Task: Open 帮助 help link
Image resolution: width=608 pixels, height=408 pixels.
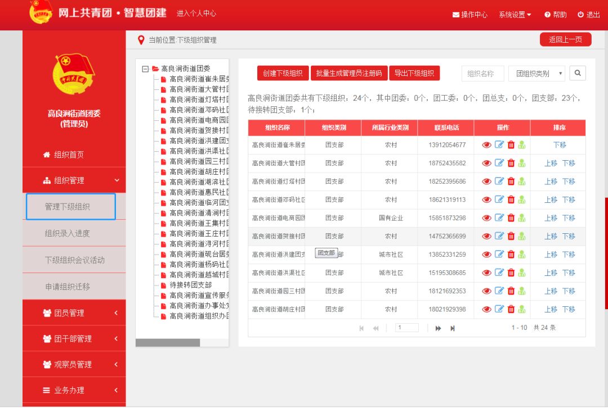Action: [555, 15]
